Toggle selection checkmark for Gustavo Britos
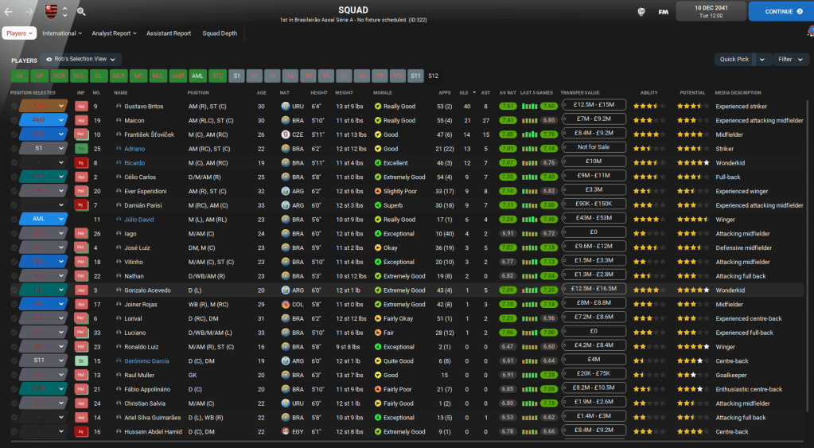814x448 pixels. click(x=14, y=107)
